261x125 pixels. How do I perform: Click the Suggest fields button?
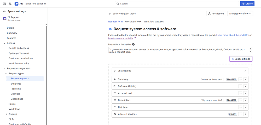[x=241, y=59]
